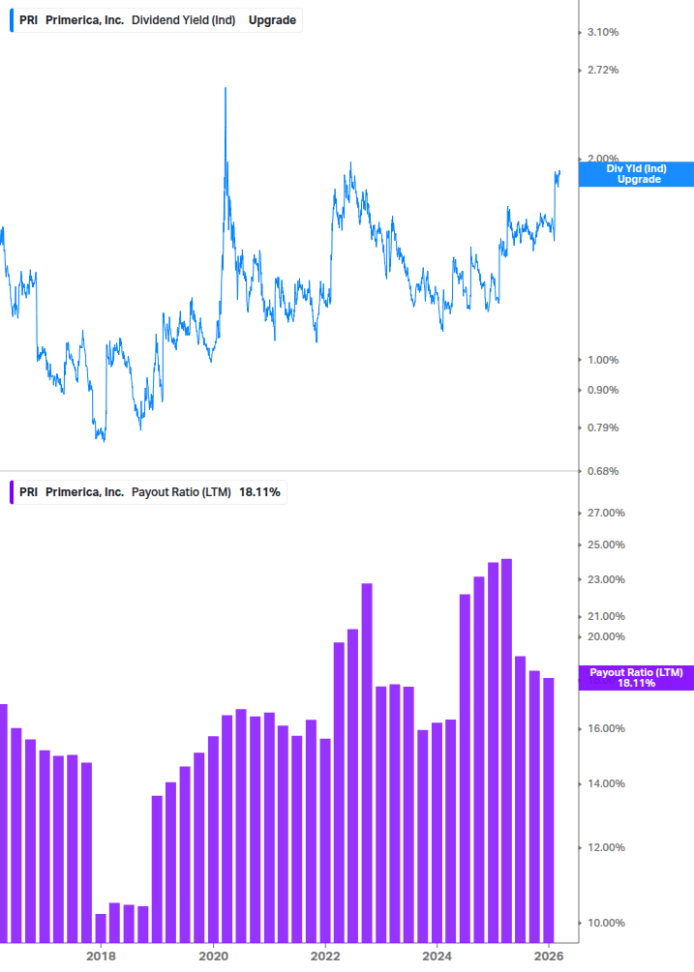Click the blue Dividend Yield legend swatch

[x=10, y=18]
